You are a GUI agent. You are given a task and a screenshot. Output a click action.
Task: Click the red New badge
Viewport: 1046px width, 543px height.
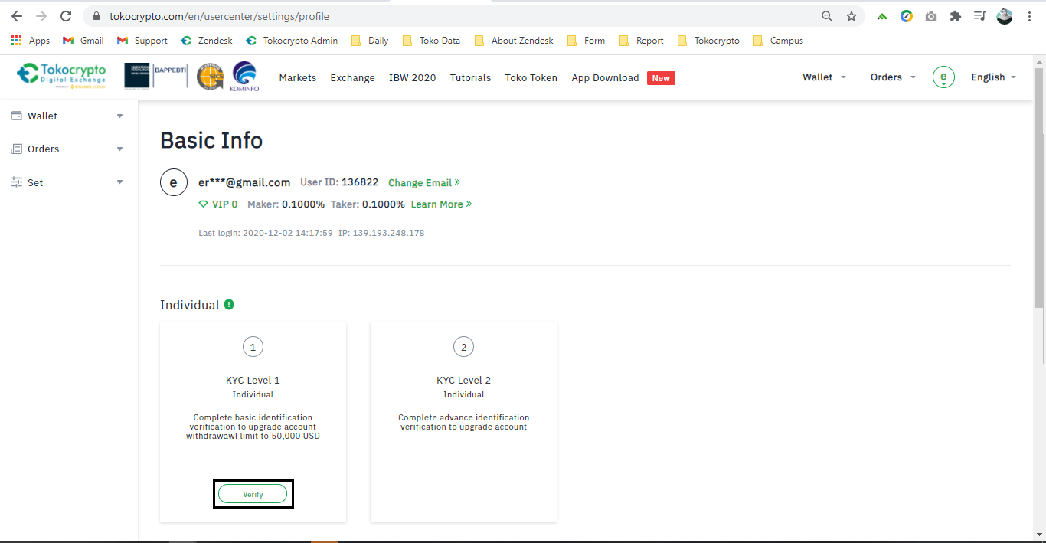pyautogui.click(x=661, y=78)
